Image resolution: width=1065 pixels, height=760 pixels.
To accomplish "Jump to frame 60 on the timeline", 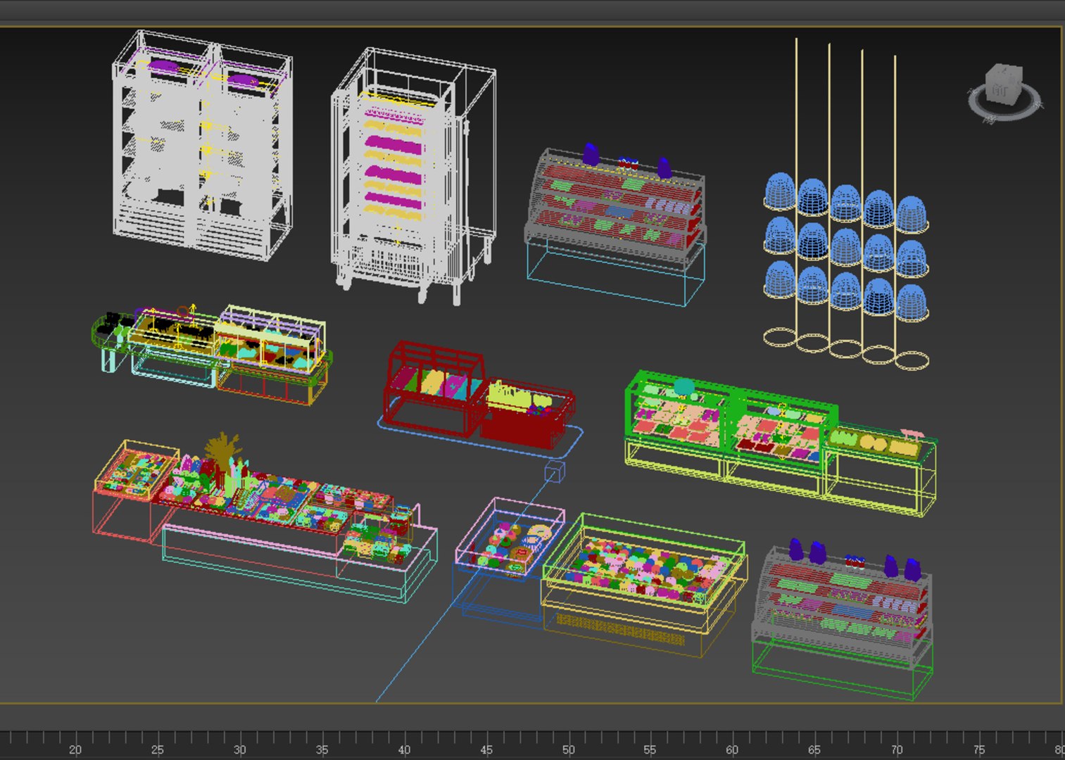I will [732, 749].
